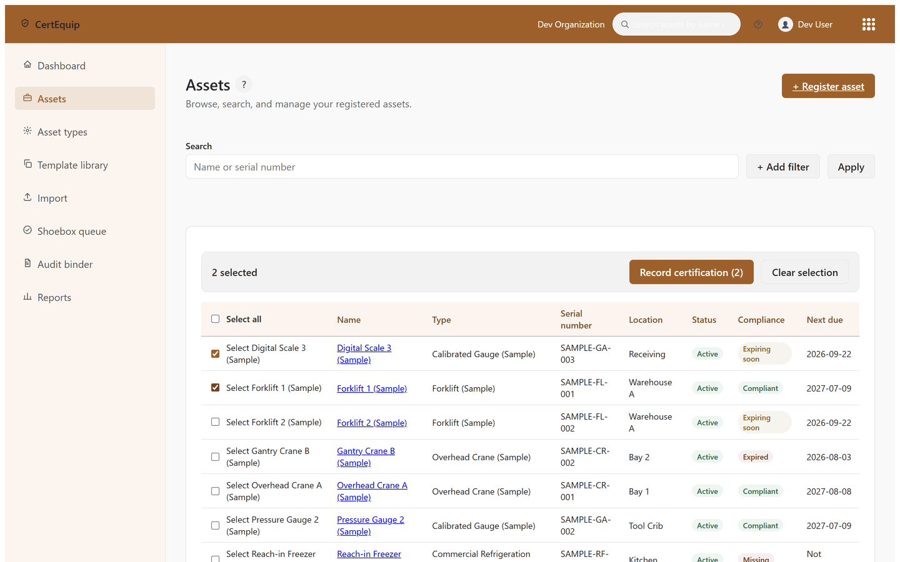This screenshot has height=562, width=900.
Task: Uncheck Forklift 1 (Sample) checkbox
Action: point(215,388)
